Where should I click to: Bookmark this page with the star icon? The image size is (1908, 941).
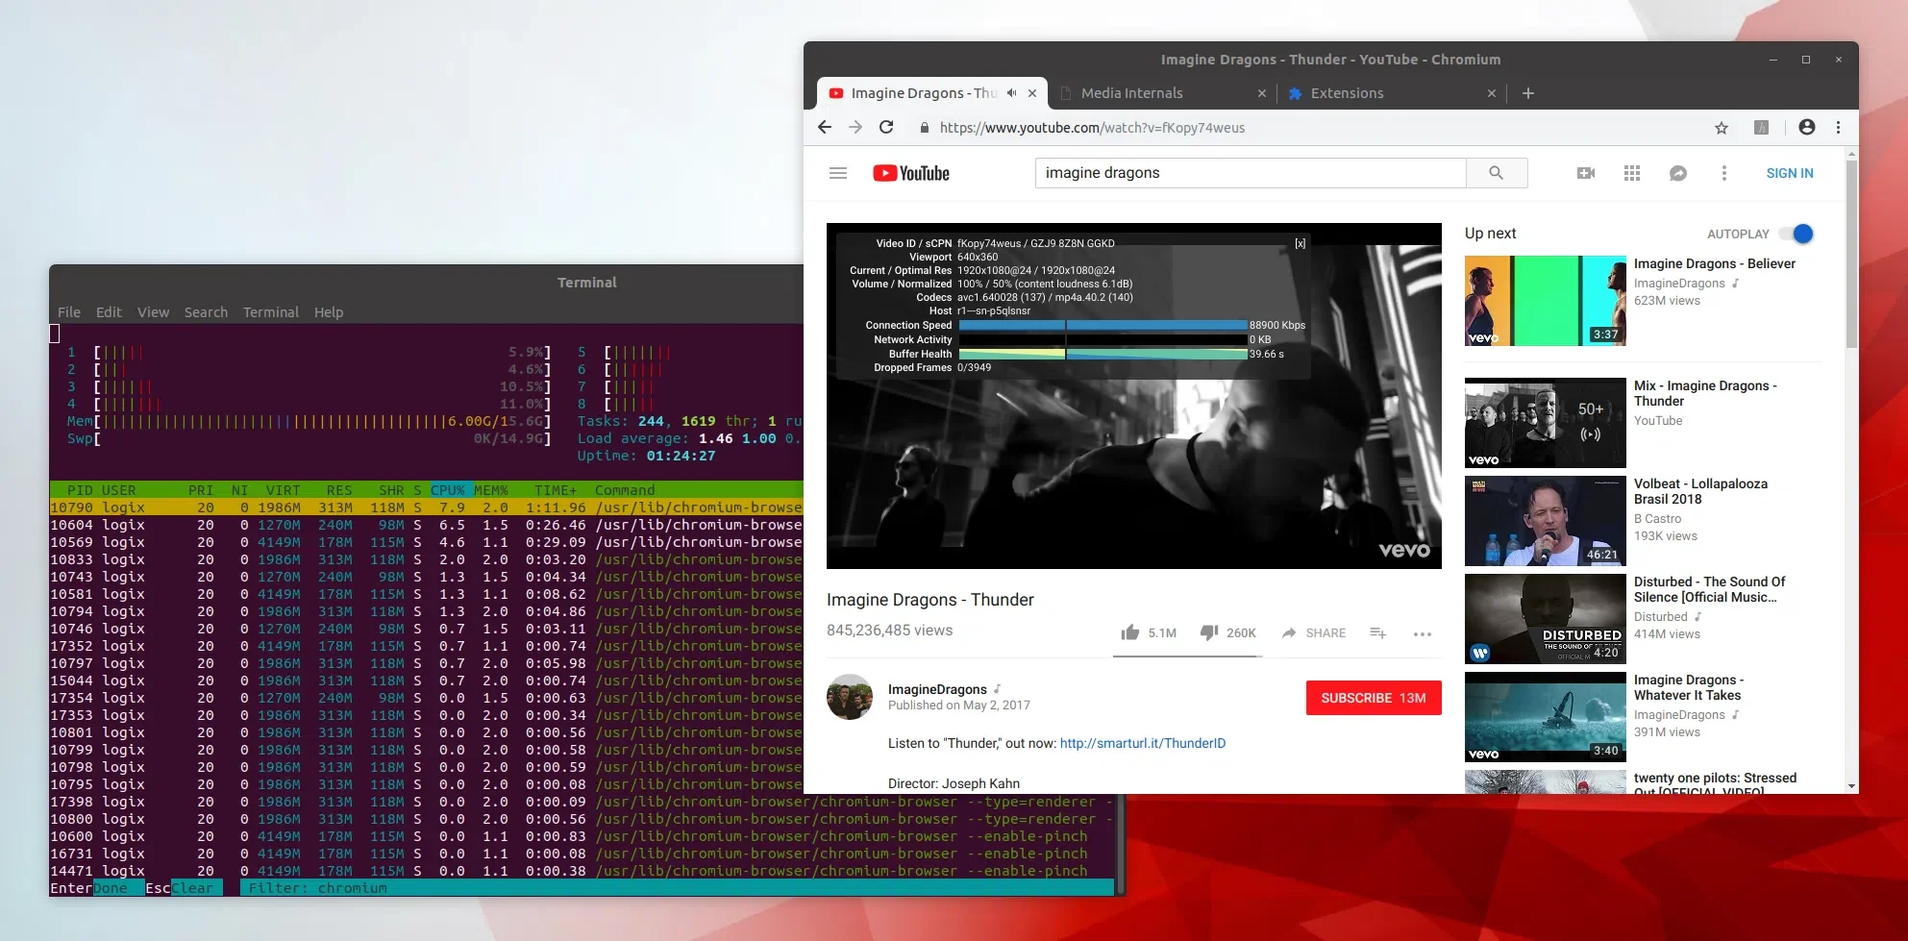(1722, 128)
